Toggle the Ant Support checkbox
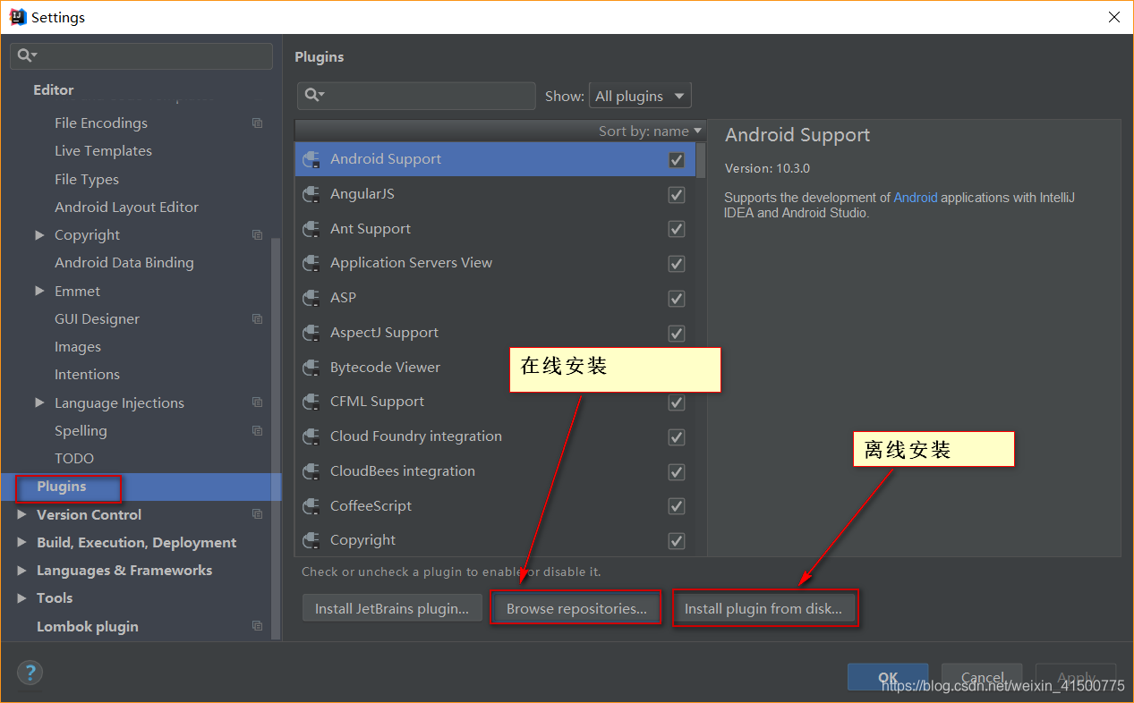 coord(677,229)
